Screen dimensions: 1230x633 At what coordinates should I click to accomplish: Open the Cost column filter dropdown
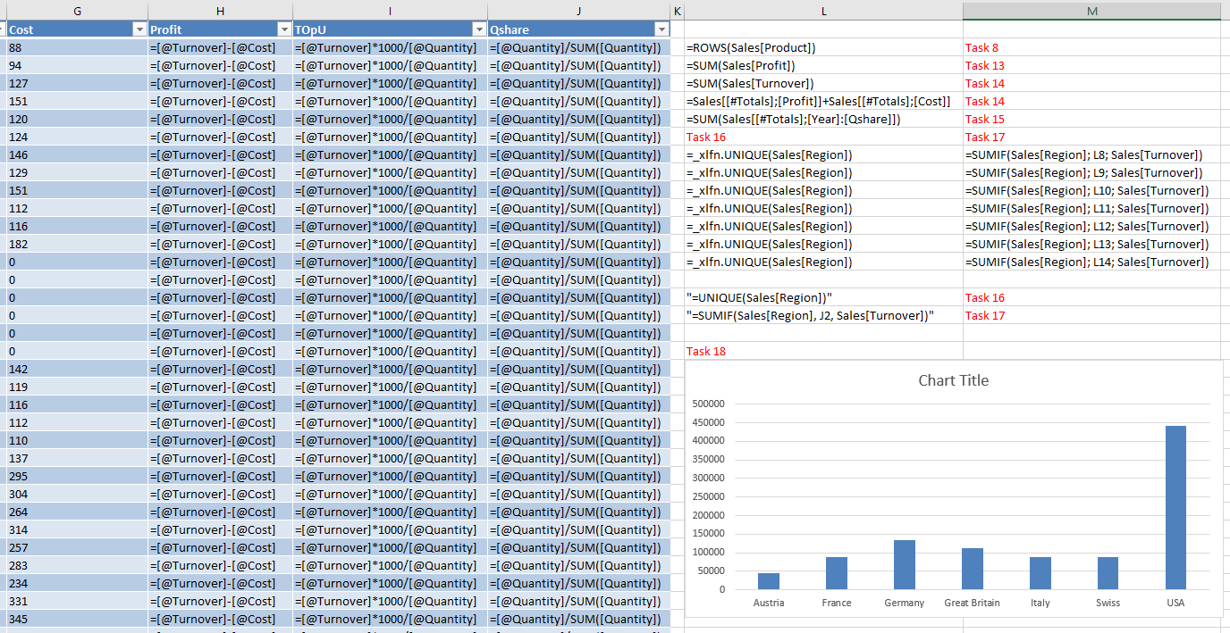(139, 29)
